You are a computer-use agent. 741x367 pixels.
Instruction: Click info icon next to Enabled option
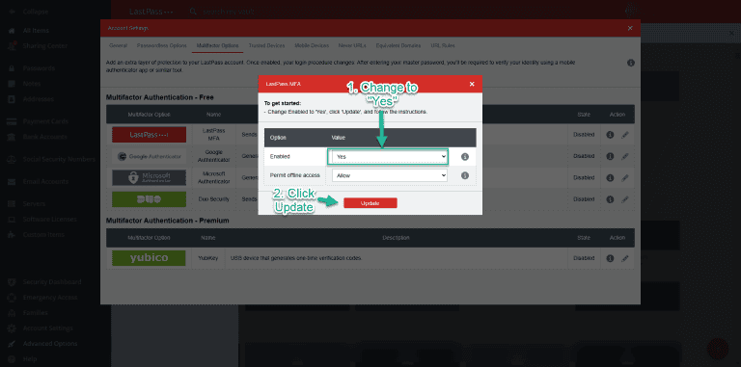[x=464, y=157]
